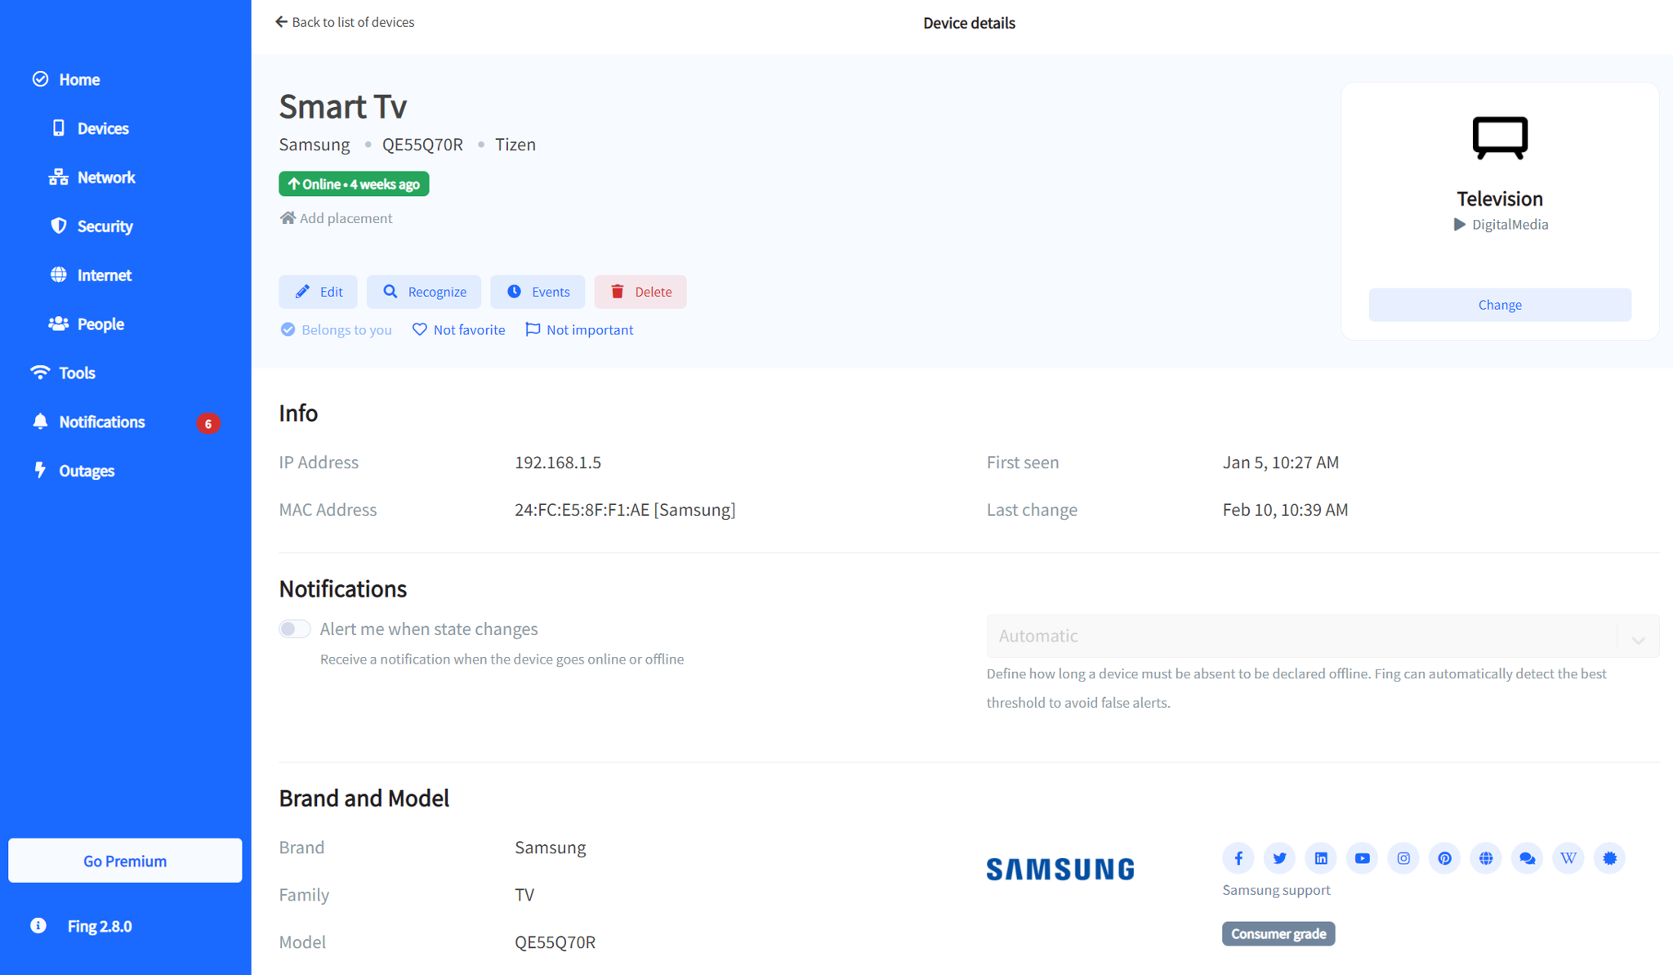Toggle Alert me when state changes switch
Image resolution: width=1673 pixels, height=975 pixels.
coord(295,628)
